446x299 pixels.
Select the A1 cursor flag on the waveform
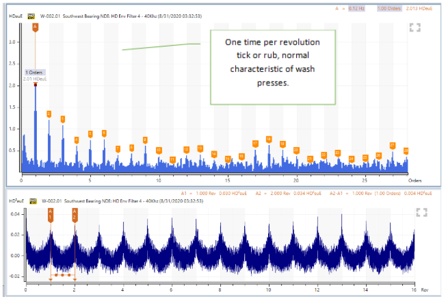pos(50,214)
